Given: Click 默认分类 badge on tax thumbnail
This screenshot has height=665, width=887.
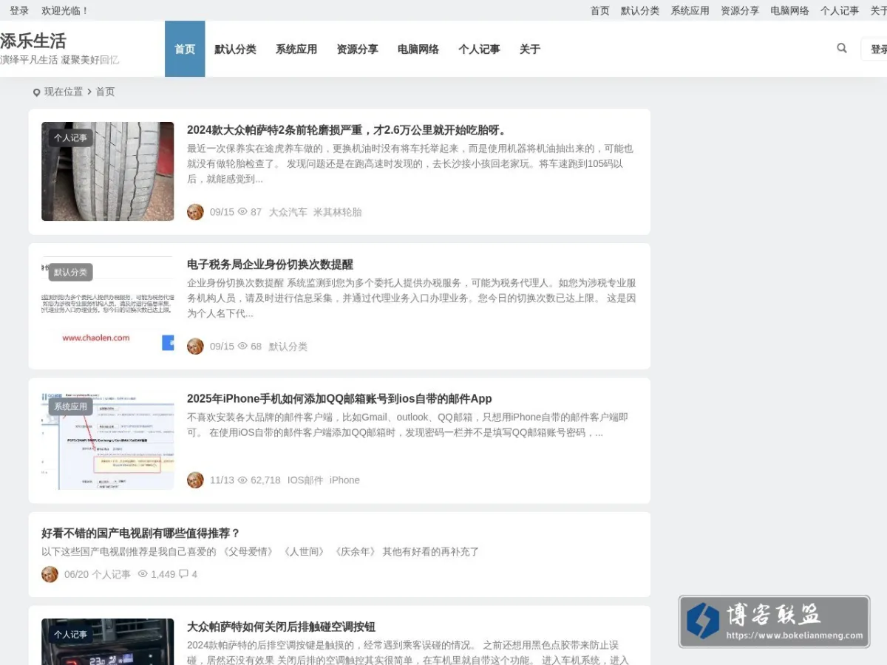Looking at the screenshot, I should tap(70, 273).
